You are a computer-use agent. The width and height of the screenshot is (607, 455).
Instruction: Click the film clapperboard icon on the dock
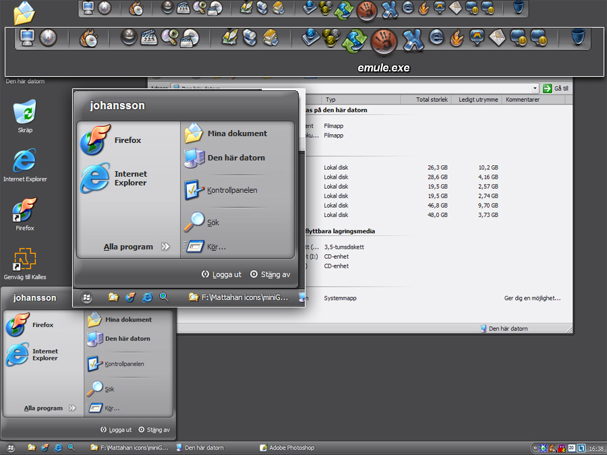pyautogui.click(x=150, y=38)
